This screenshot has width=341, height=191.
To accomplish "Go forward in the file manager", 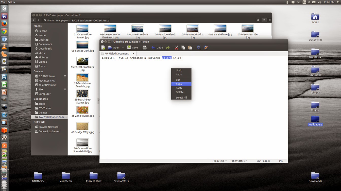I will [x=38, y=20].
